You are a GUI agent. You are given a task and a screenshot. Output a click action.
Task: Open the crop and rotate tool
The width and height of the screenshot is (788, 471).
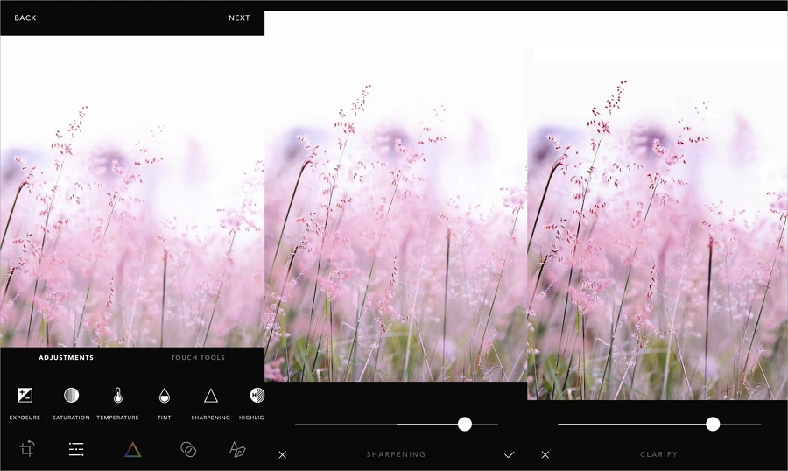27,449
